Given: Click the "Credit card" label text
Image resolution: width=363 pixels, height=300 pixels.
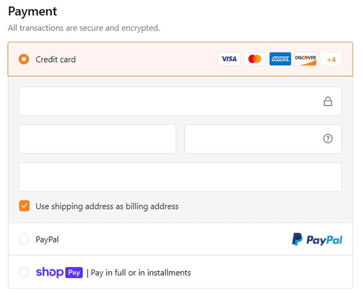Looking at the screenshot, I should click(x=56, y=60).
